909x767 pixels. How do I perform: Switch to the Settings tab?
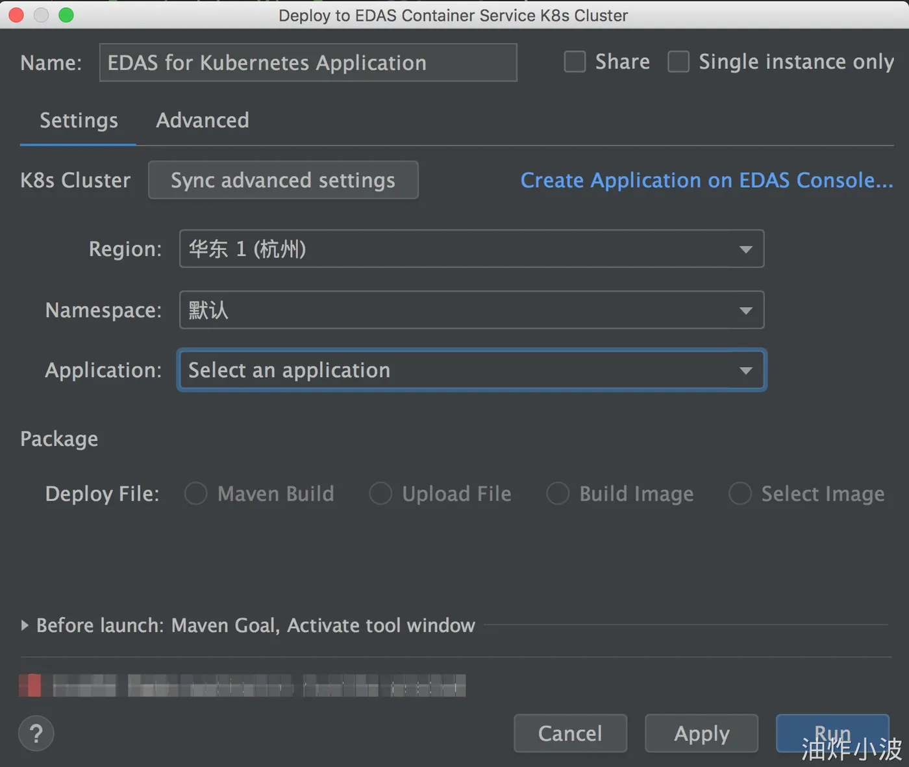(x=79, y=121)
